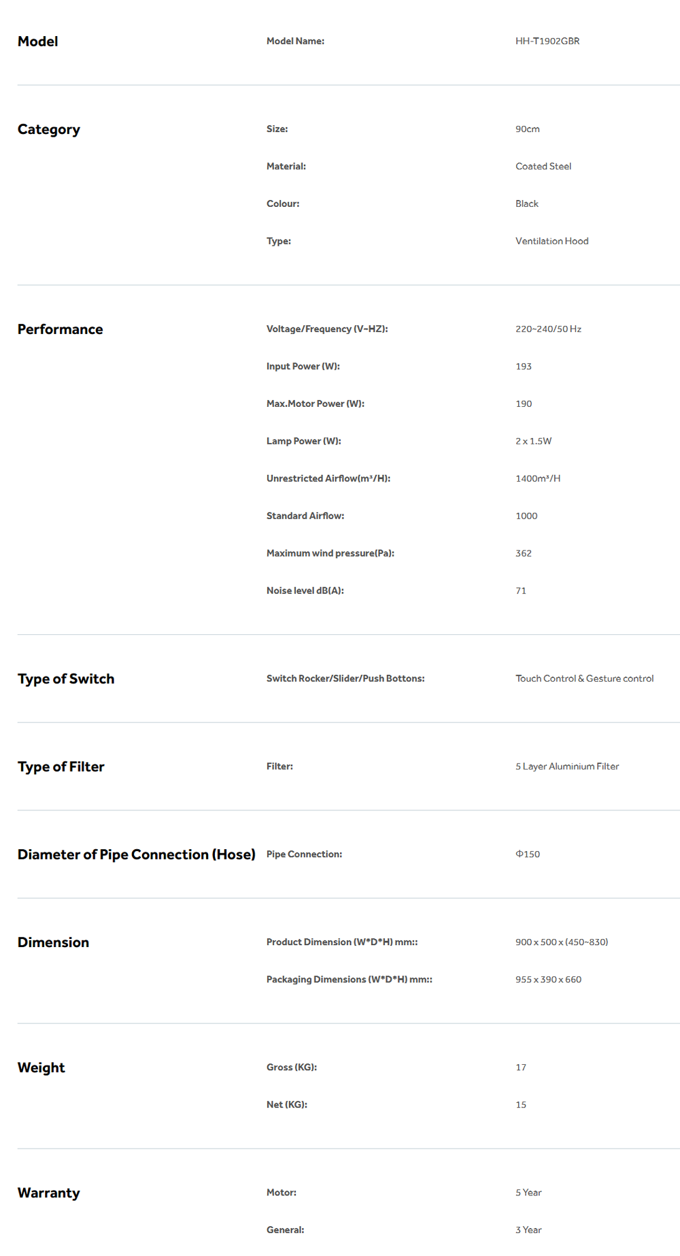680x1256 pixels.
Task: Click the Voltage/Frequency (V-HZ) label
Action: pyautogui.click(x=327, y=329)
